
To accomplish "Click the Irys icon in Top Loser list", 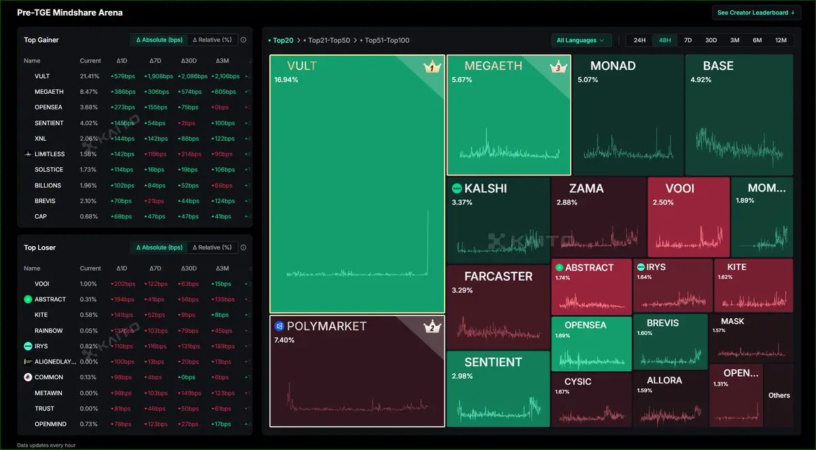I will (x=28, y=346).
